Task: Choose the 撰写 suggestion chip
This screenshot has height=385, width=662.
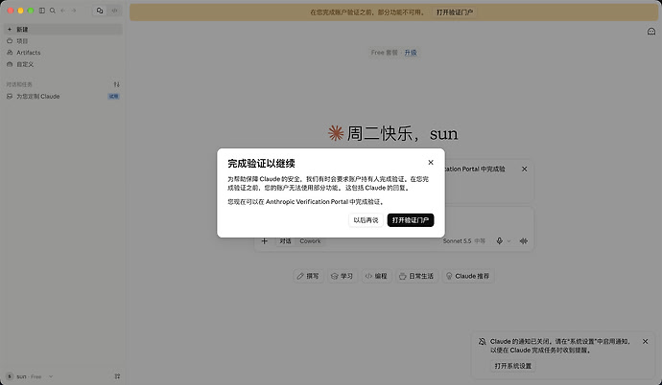Action: point(308,276)
